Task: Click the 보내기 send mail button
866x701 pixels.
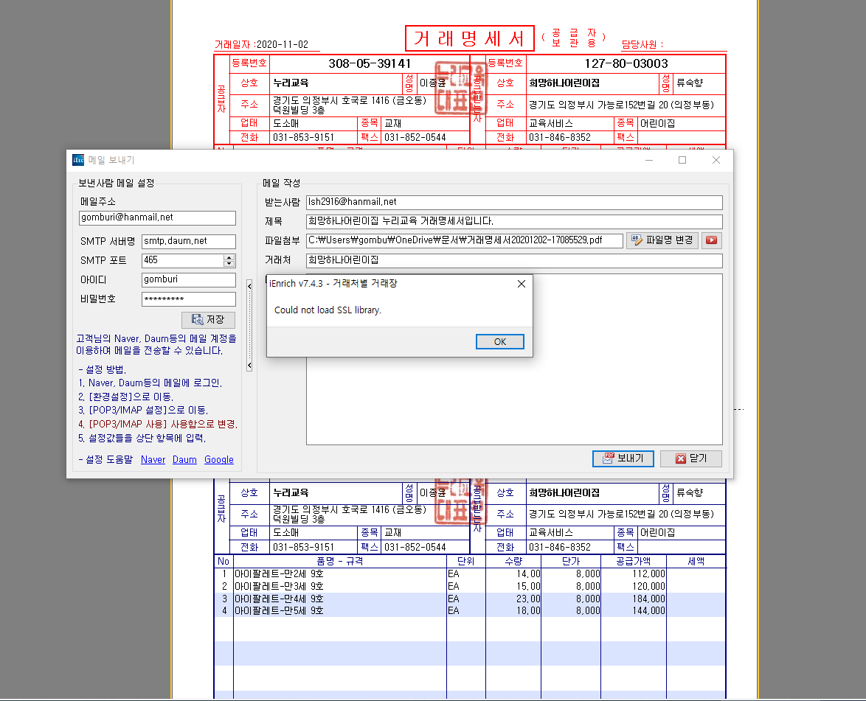Action: click(623, 458)
